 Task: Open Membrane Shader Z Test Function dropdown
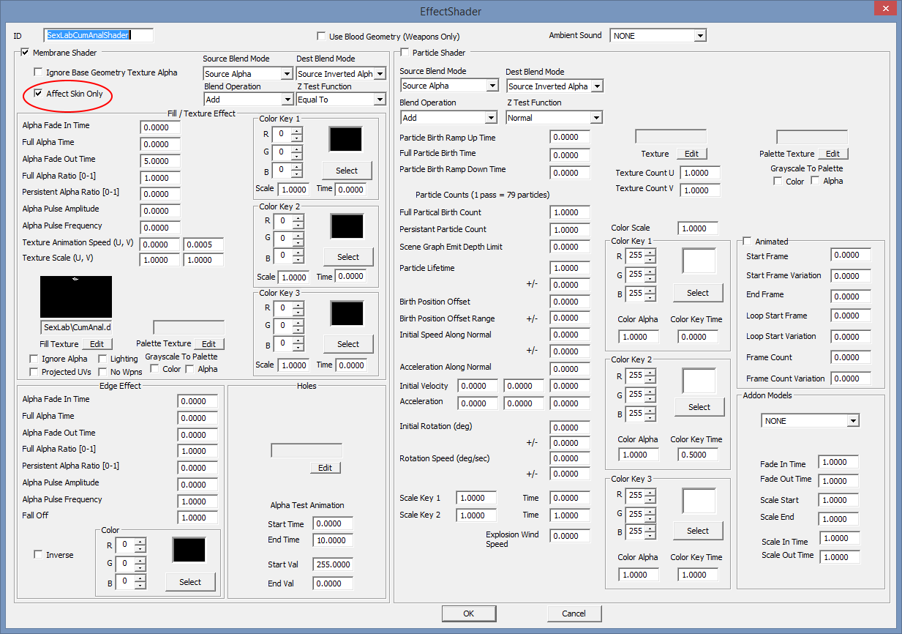click(379, 100)
